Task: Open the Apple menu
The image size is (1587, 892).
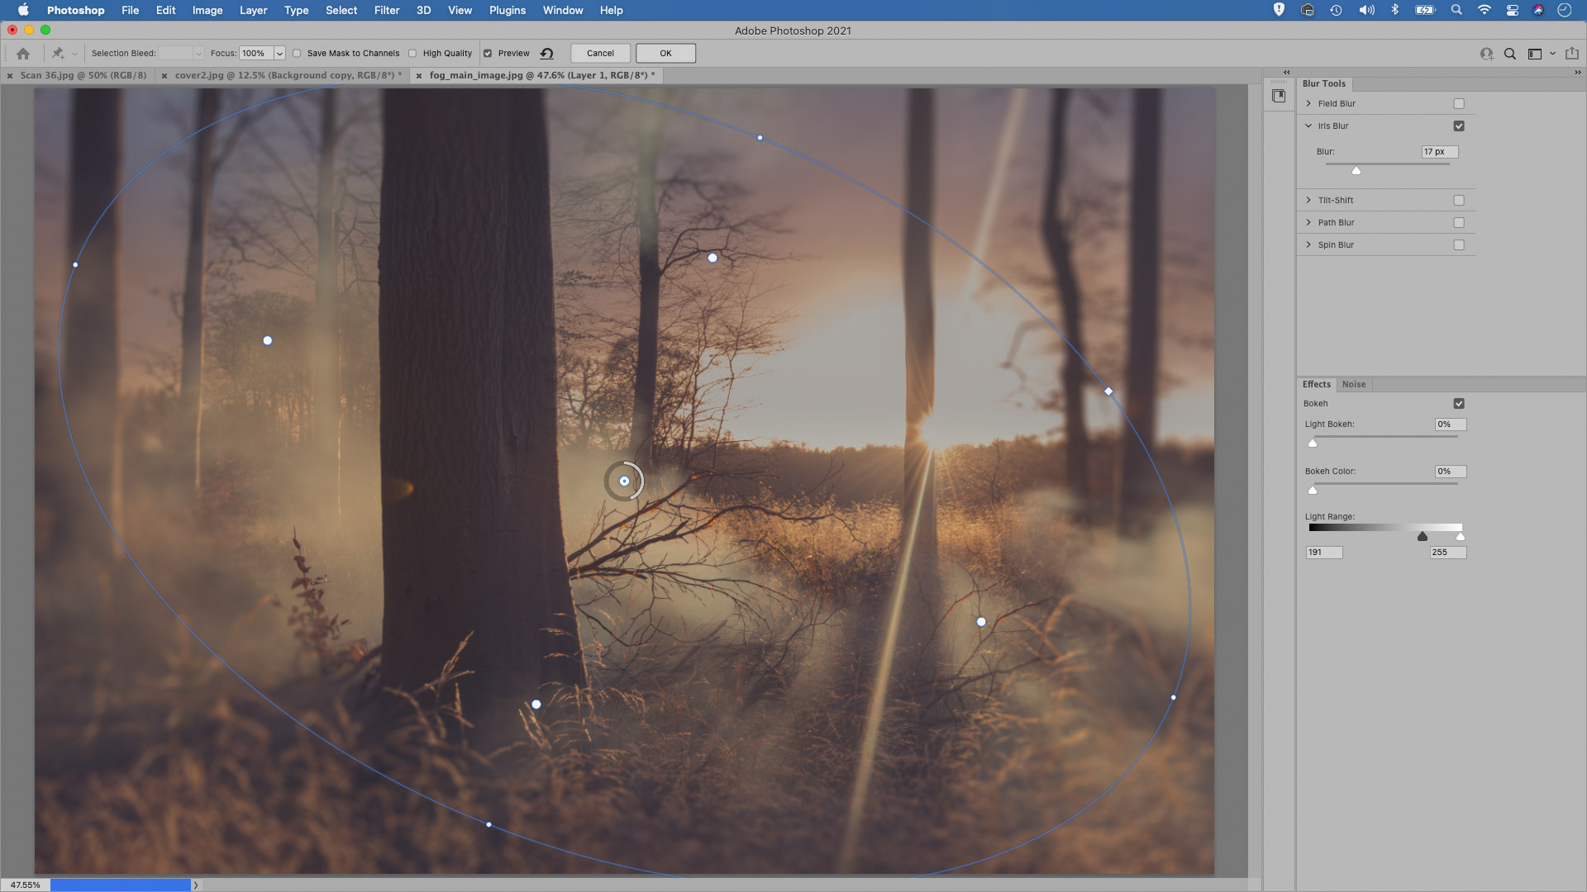Action: pos(23,10)
